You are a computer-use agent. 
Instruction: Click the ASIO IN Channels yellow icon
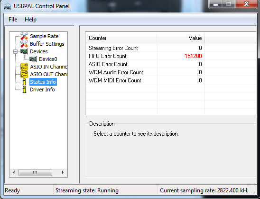pos(24,67)
